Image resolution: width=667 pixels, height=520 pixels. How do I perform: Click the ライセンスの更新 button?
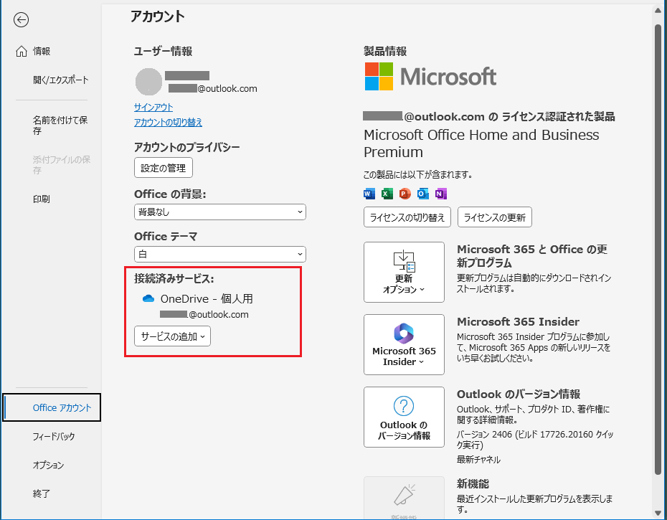click(495, 217)
